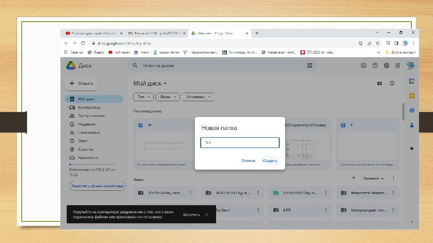Open Другие закладки bookmarks folder

pyautogui.click(x=400, y=52)
